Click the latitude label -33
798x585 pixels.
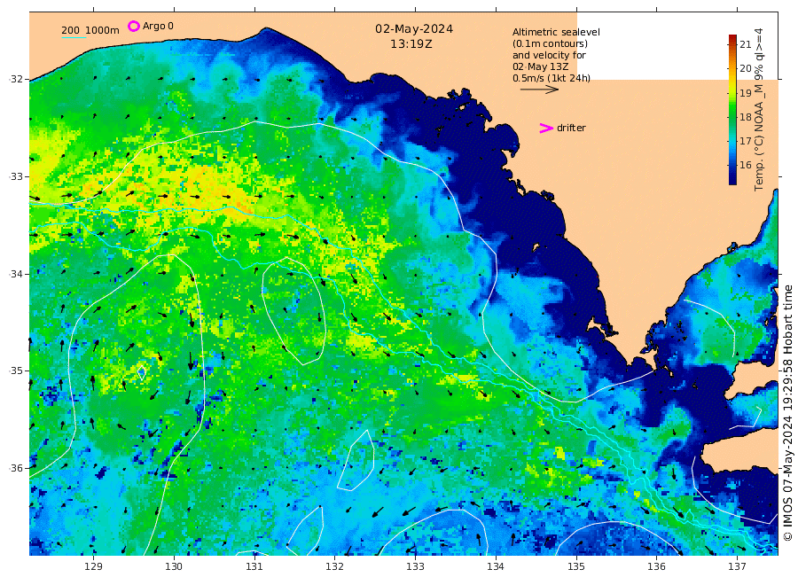click(x=16, y=176)
